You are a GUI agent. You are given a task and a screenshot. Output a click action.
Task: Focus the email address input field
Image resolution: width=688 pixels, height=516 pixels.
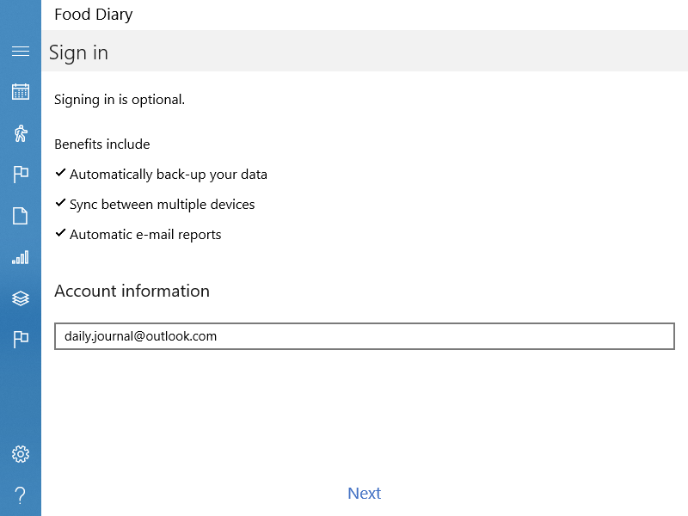click(364, 336)
